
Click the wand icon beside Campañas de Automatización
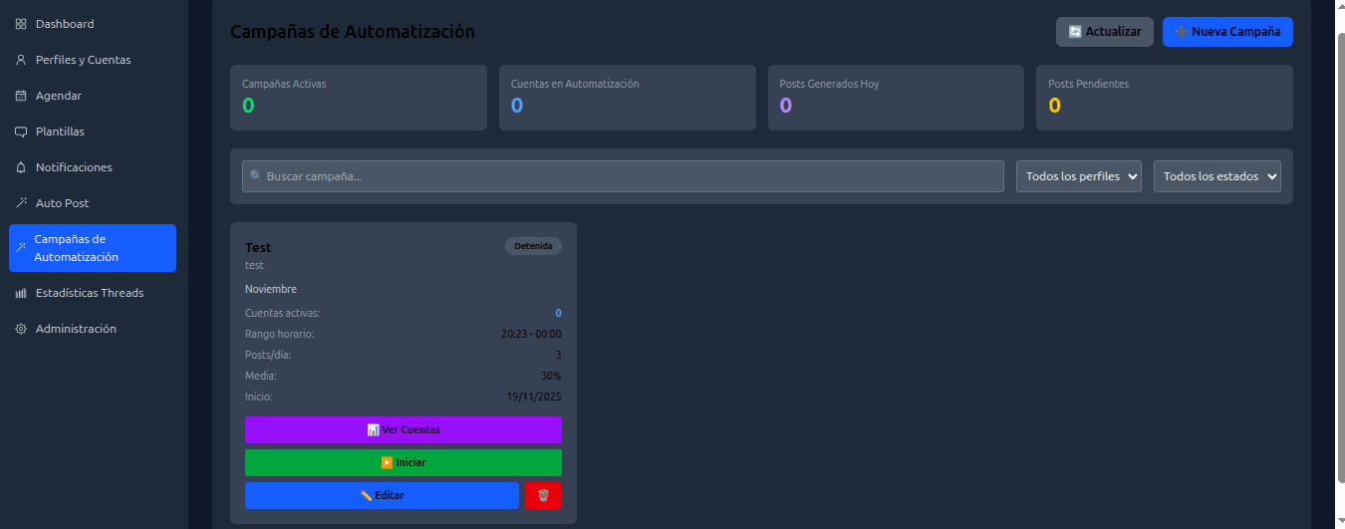[x=21, y=248]
